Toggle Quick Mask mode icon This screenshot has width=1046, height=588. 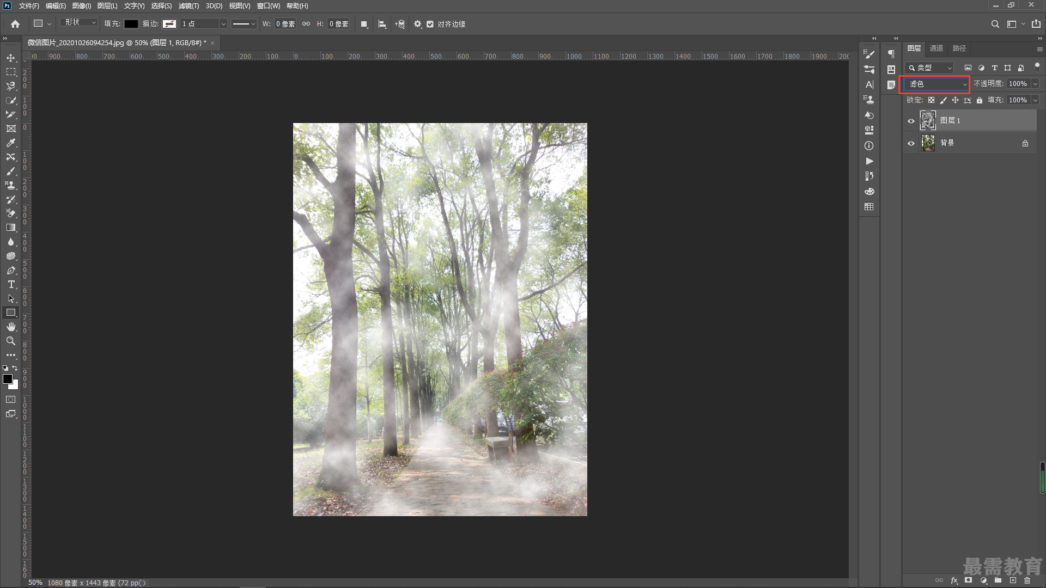pyautogui.click(x=11, y=400)
